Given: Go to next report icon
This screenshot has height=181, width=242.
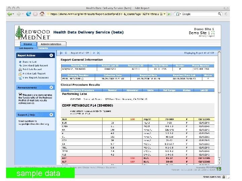Looking at the screenshot, I should 94,53.
